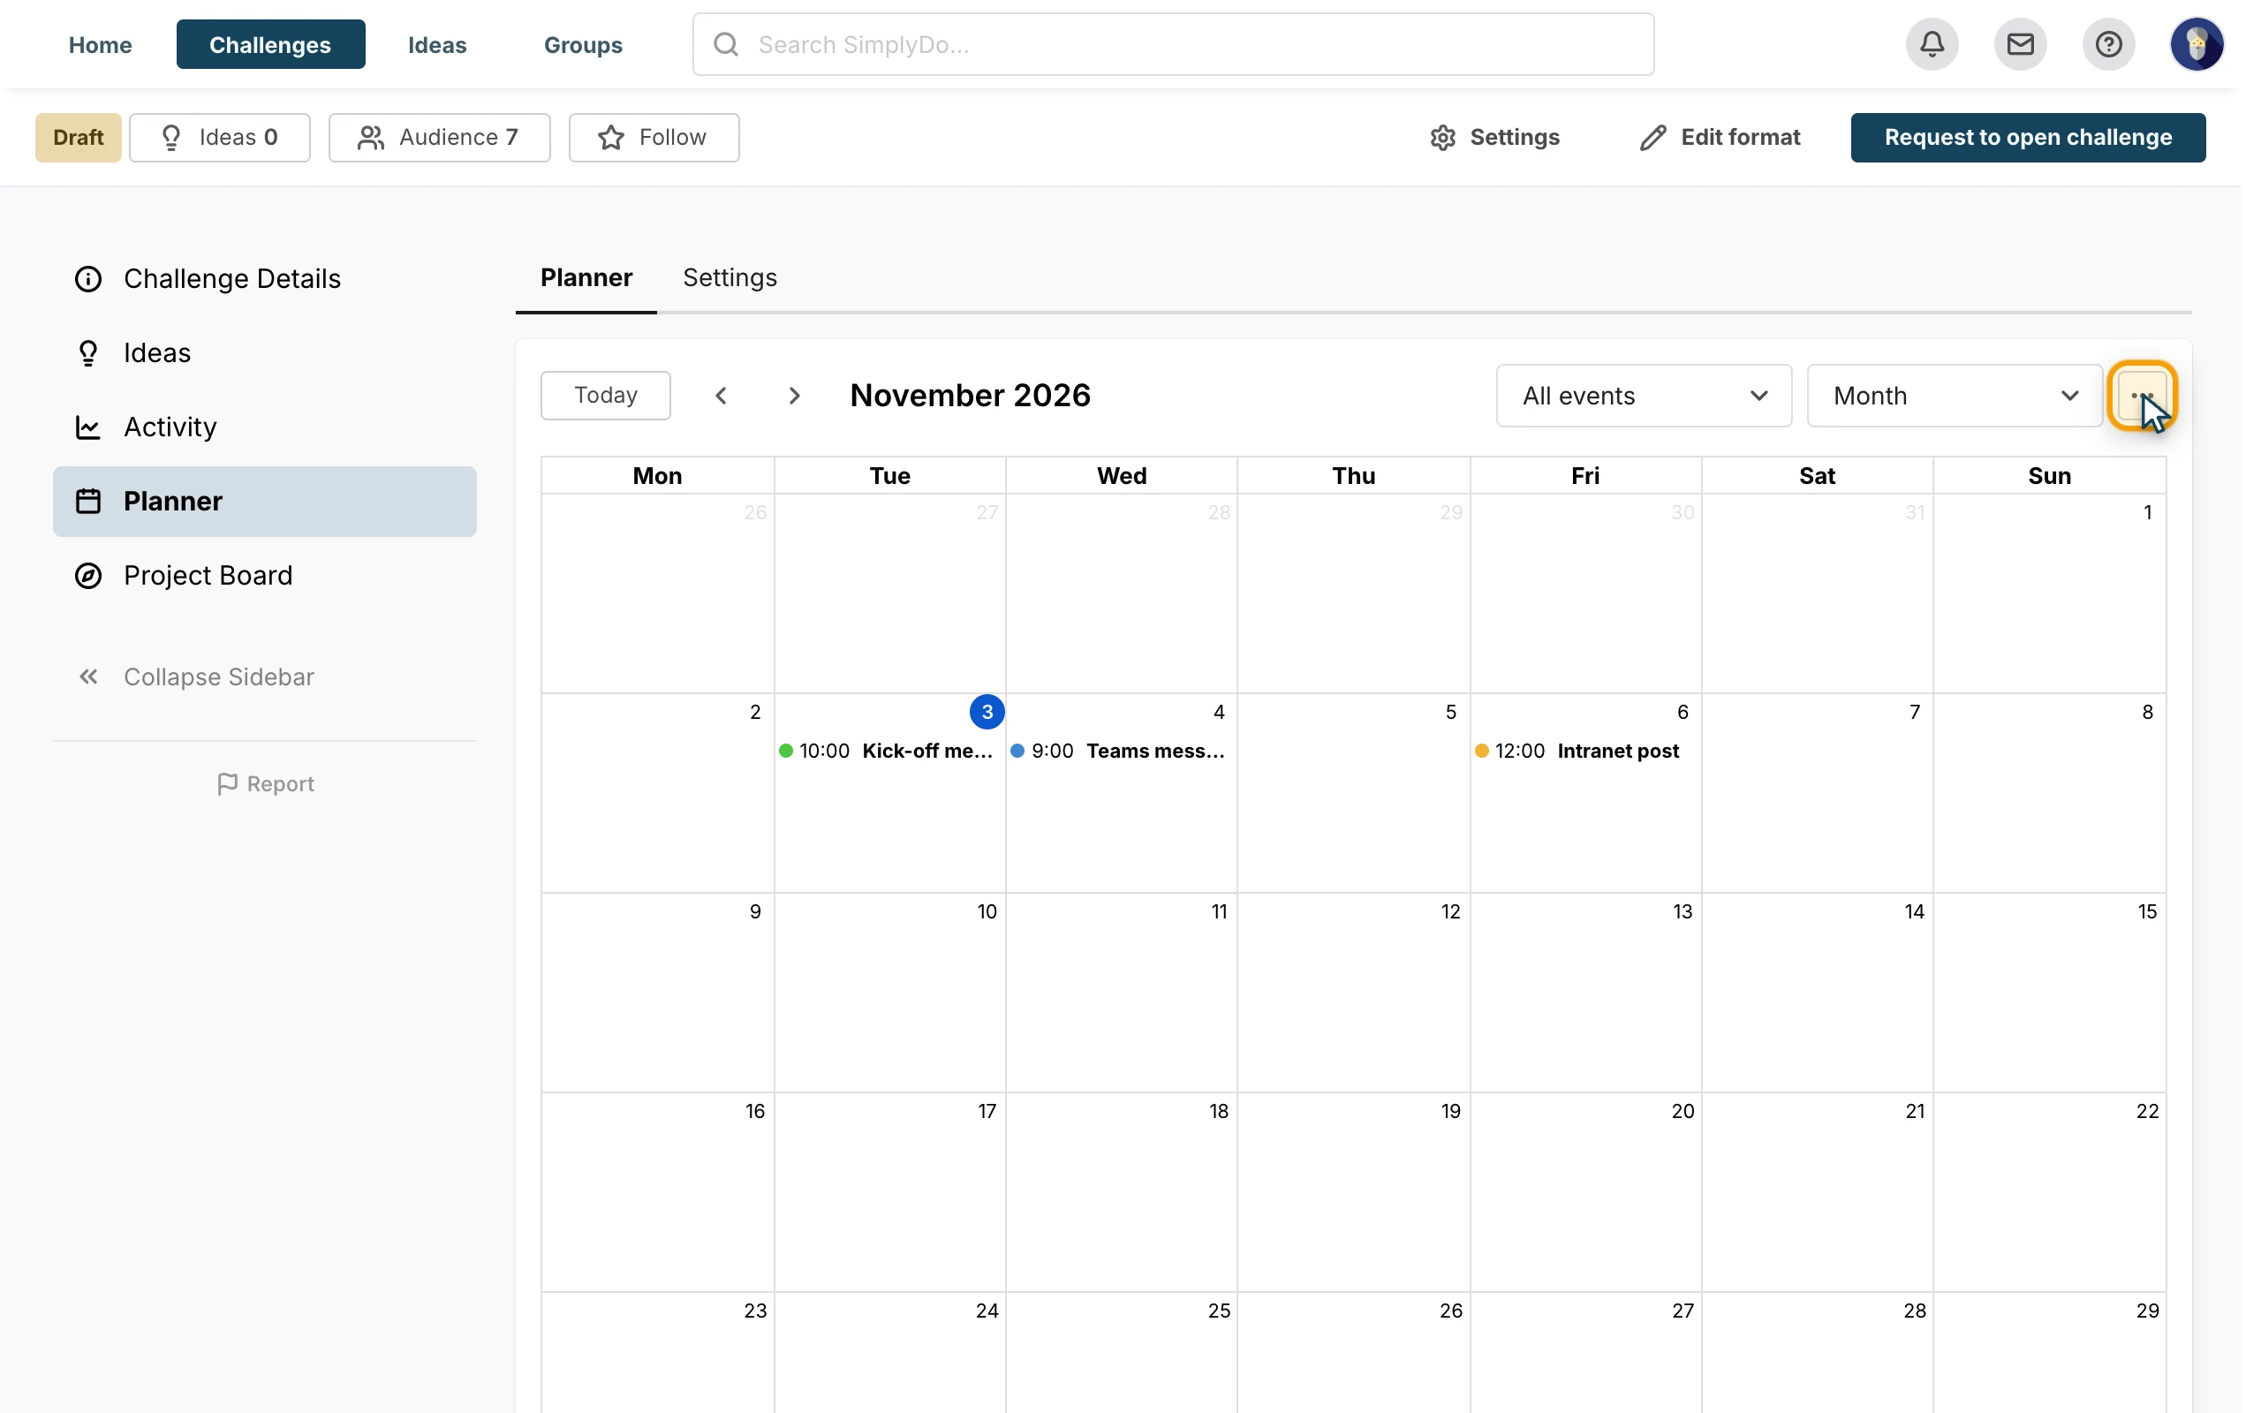Select Challenges in top navigation
2261x1413 pixels.
pyautogui.click(x=270, y=44)
